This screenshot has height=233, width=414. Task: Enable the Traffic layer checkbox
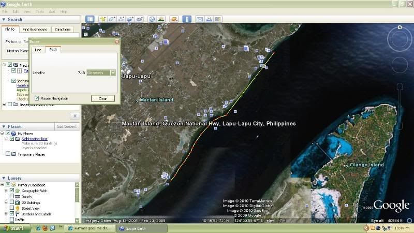coord(12,219)
